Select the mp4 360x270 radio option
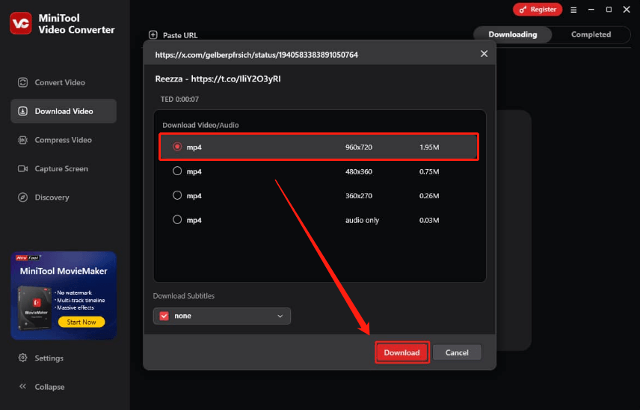This screenshot has height=410, width=640. tap(177, 195)
